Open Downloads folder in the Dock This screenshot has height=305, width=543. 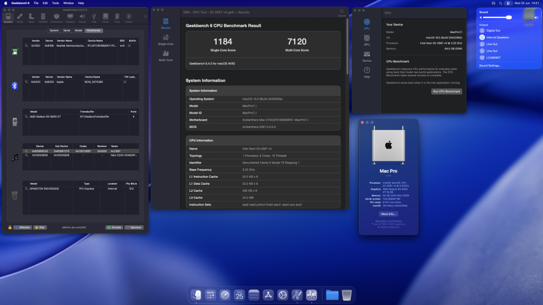332,295
